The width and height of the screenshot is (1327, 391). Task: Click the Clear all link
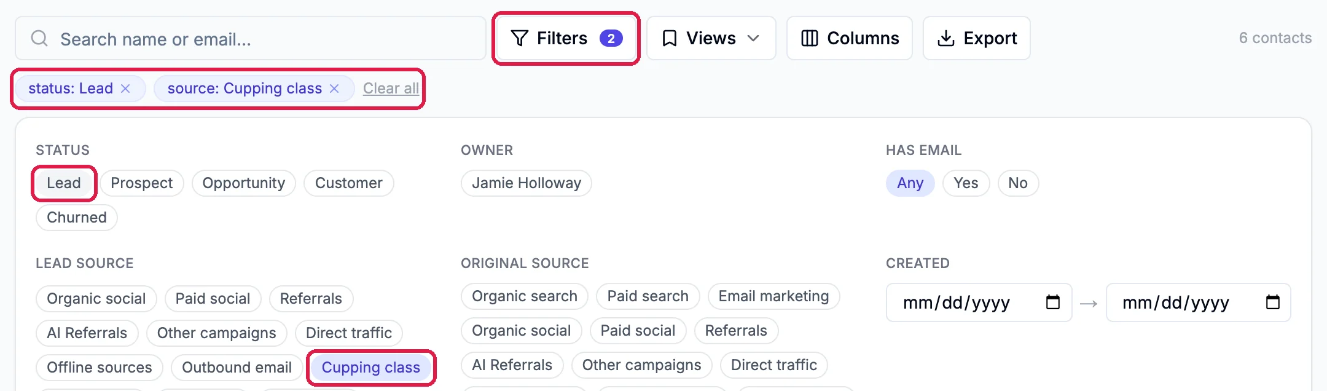[x=391, y=89]
